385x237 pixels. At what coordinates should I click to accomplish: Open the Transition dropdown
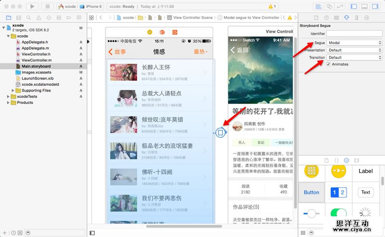(354, 57)
